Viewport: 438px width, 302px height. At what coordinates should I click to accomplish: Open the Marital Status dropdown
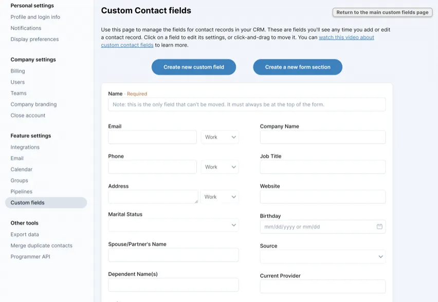point(173,225)
